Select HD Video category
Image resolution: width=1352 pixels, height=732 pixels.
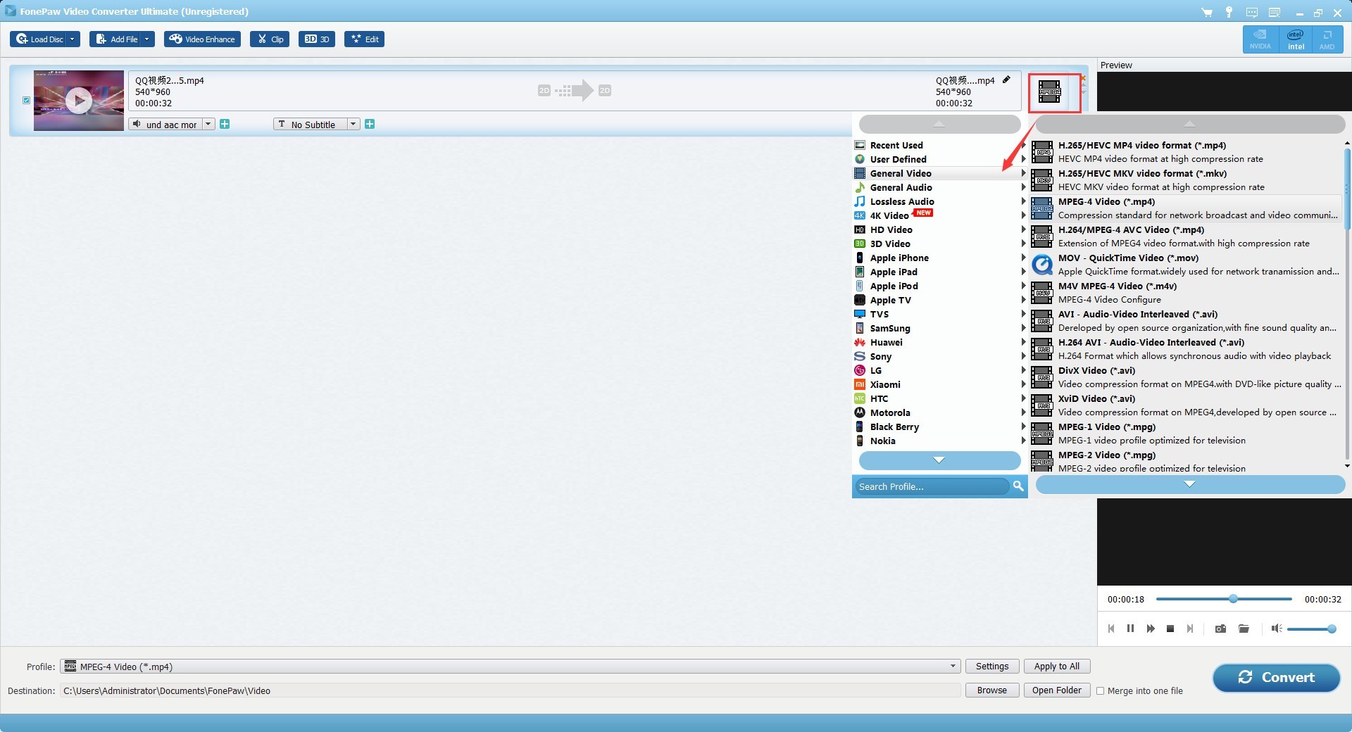click(939, 229)
